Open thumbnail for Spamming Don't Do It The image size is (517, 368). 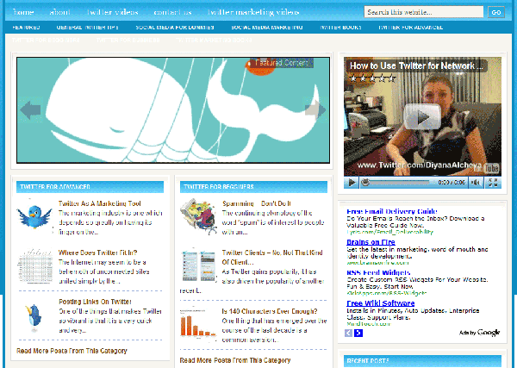point(198,216)
